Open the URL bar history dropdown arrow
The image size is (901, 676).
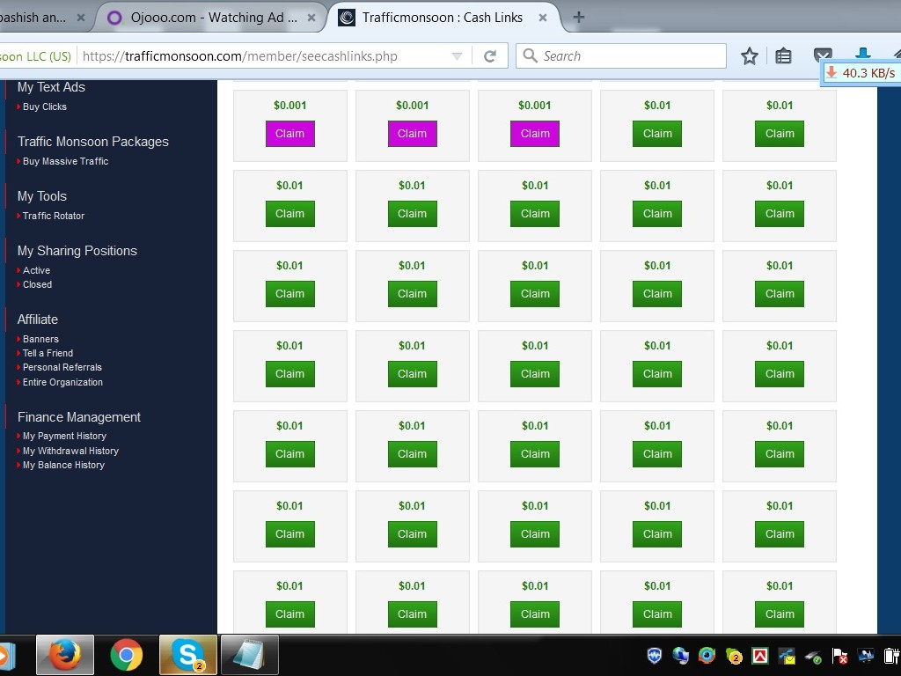(x=457, y=56)
